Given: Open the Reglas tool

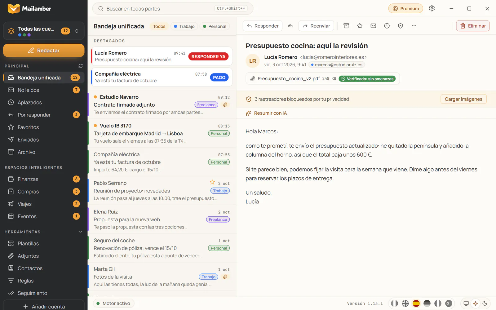Looking at the screenshot, I should pyautogui.click(x=44, y=281).
